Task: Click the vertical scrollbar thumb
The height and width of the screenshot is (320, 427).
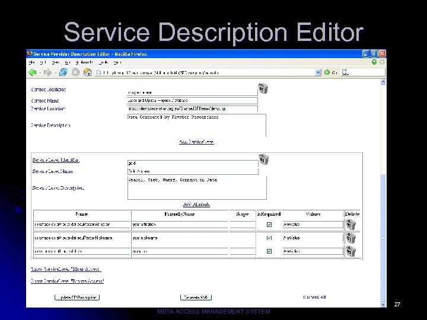Action: [x=383, y=236]
